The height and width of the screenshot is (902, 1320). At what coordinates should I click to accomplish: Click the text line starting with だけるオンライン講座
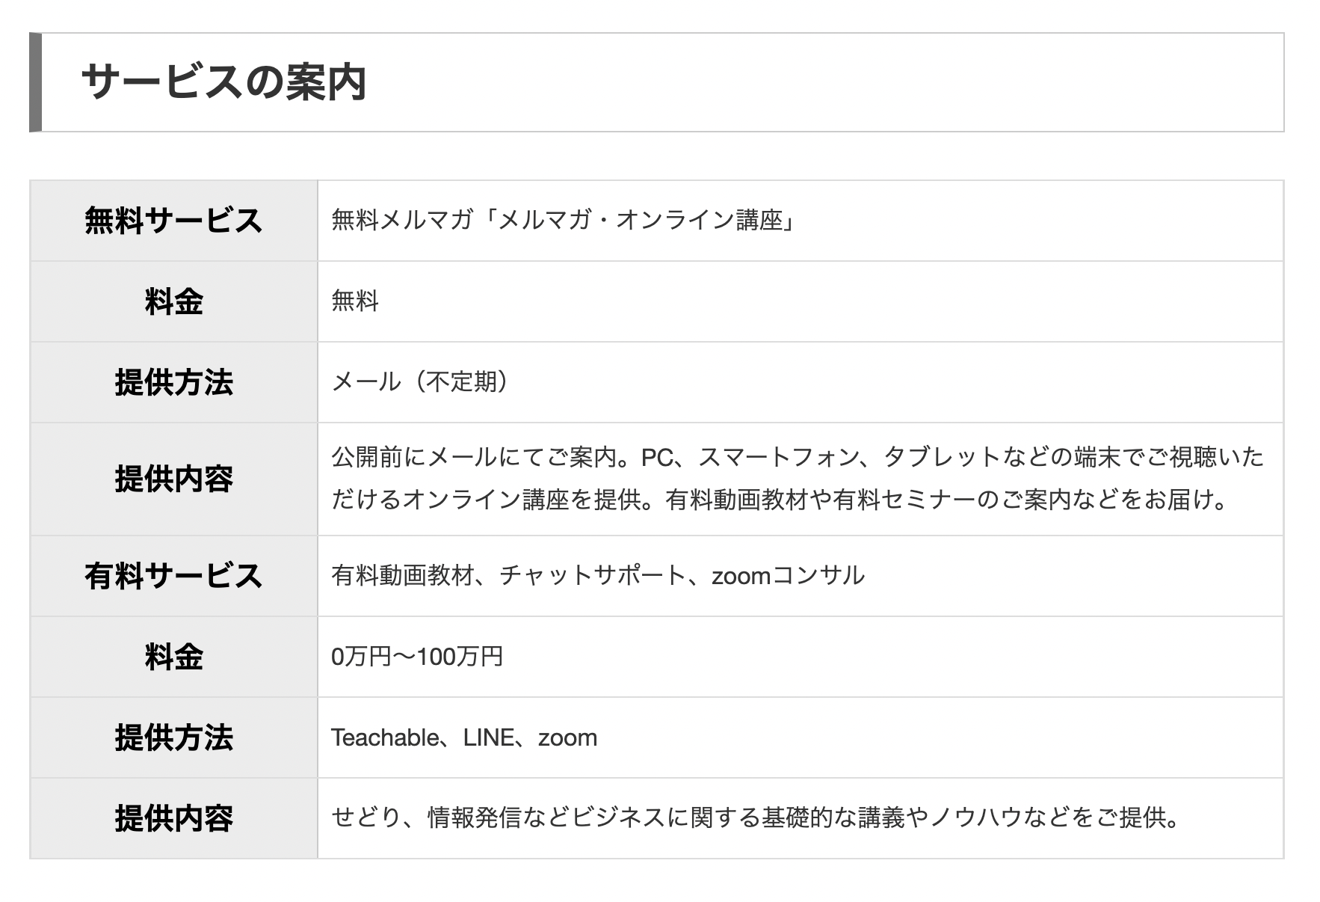779,500
